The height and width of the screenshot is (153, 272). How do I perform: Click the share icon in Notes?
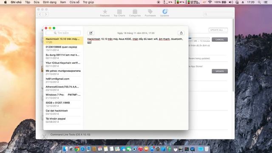[x=181, y=33]
